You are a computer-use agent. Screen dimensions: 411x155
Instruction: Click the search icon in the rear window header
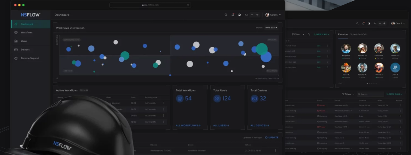(357, 23)
